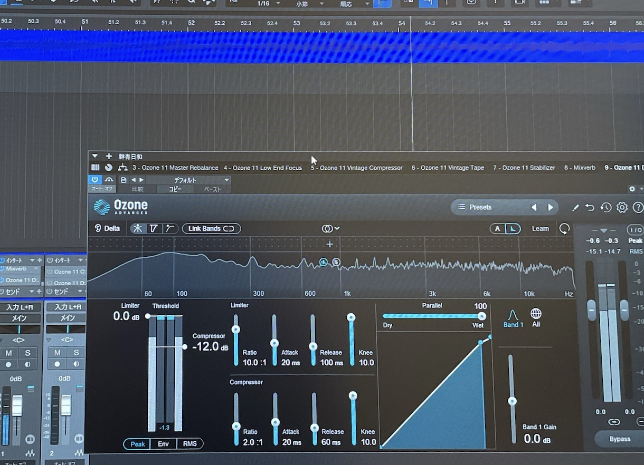Open channel 1 センド dropdown arrow
644x465 pixels.
coord(32,292)
